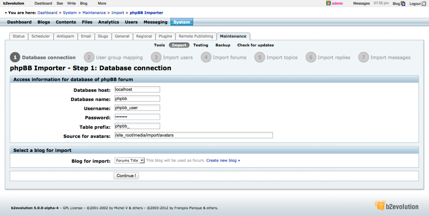Select the System main tab
Viewport: 429px width, 216px height.
click(x=182, y=22)
